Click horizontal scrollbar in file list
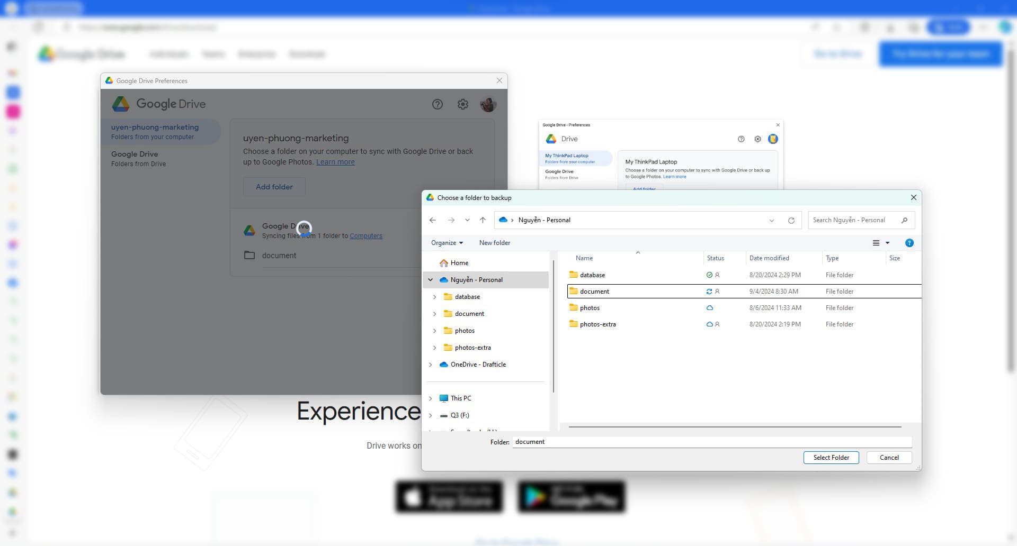 coord(735,426)
